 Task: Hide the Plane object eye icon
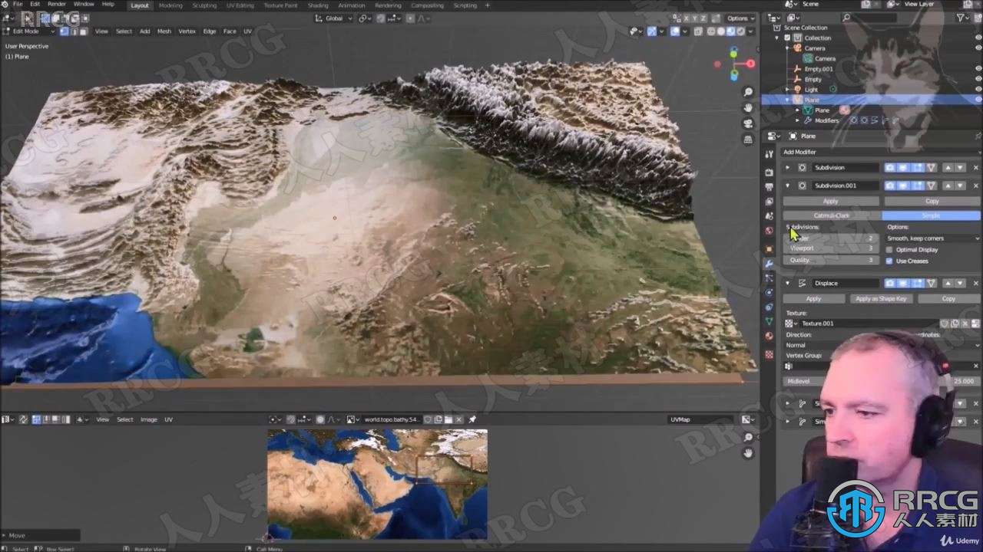978,100
